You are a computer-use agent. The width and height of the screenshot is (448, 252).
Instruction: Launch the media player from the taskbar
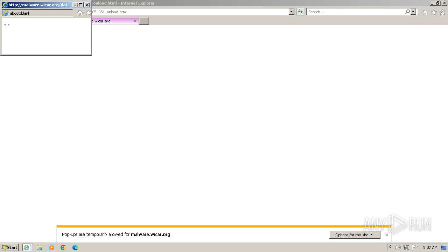point(51,247)
